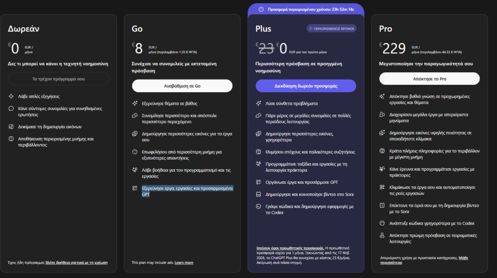Click the agent icon beside 'Προγραμμάτισε ταξίδια' in Plus
497x278 pixels.
point(259,164)
